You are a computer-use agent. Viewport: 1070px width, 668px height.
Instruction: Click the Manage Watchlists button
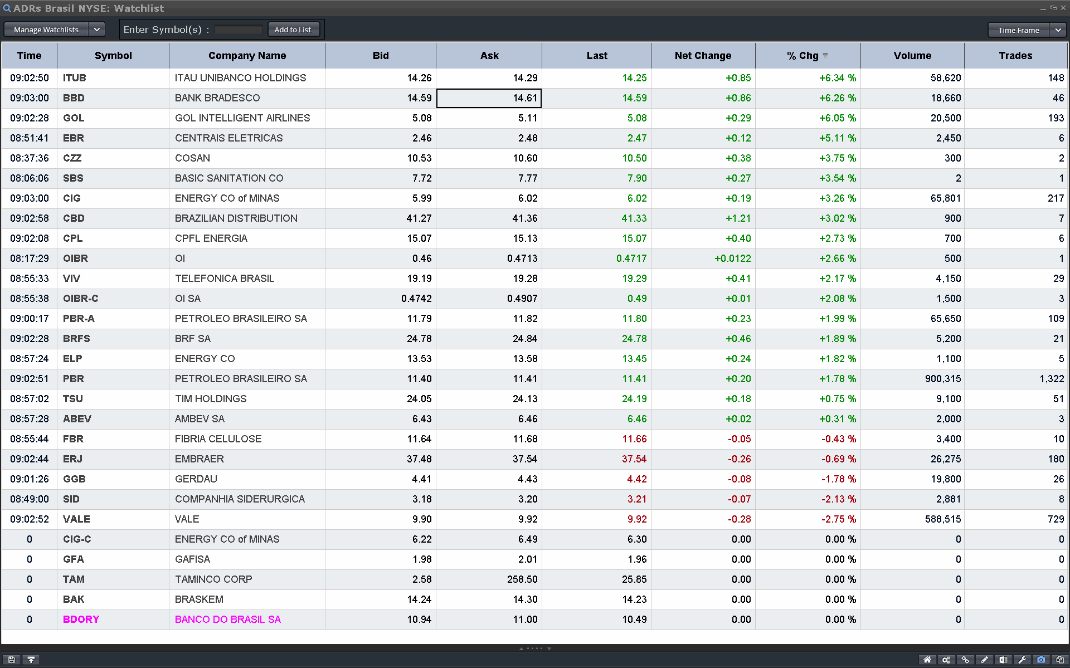tap(46, 30)
